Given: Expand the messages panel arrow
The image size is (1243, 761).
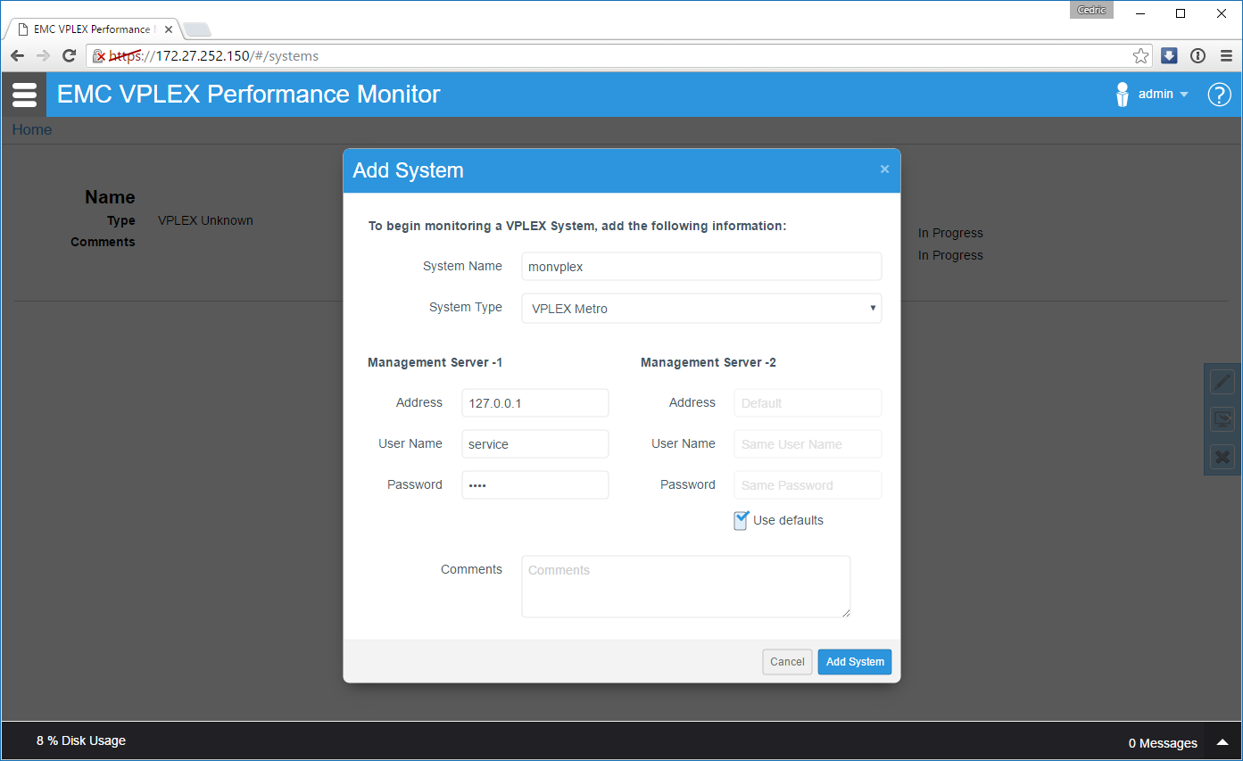Looking at the screenshot, I should point(1222,742).
